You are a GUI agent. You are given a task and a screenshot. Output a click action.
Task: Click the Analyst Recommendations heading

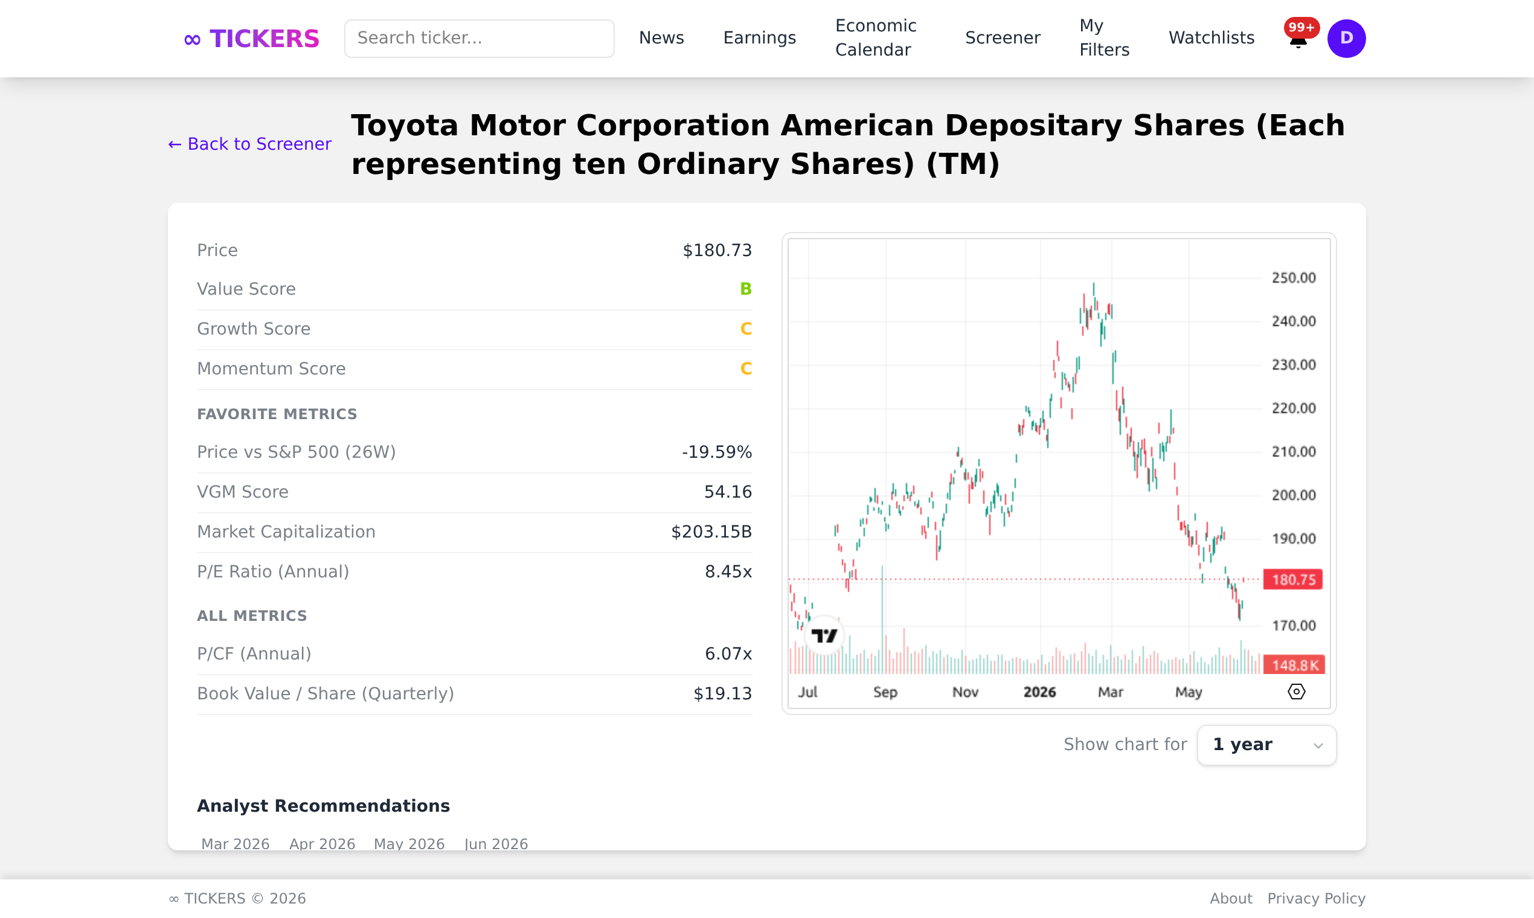pos(323,806)
